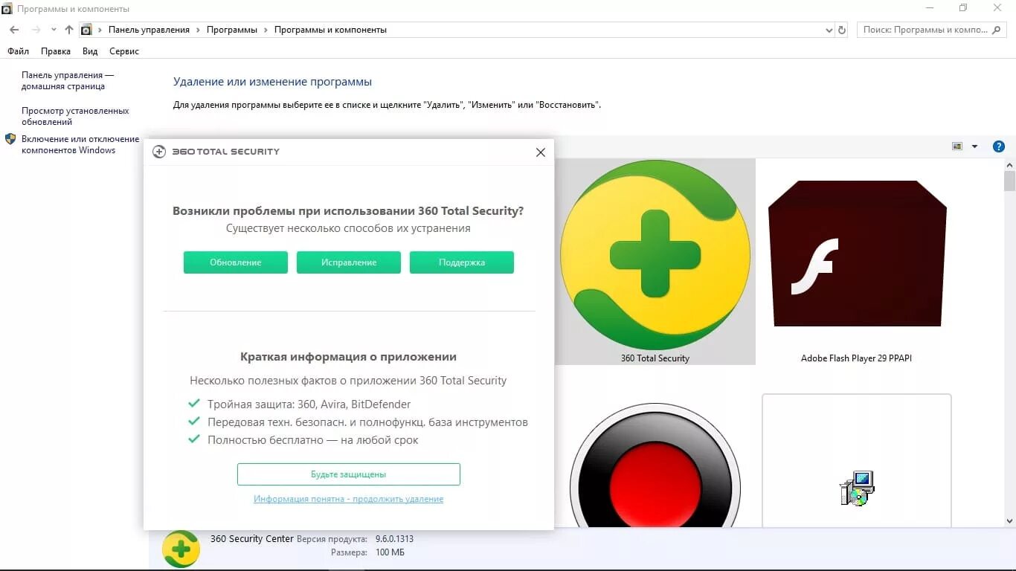
Task: Click the scrollbar up arrow
Action: 1009,164
